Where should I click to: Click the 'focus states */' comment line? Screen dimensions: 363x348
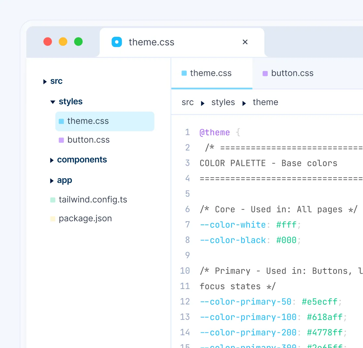click(x=238, y=286)
